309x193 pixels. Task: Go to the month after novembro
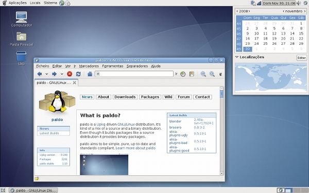coord(304,11)
